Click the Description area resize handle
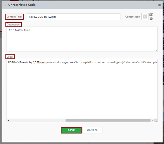Image resolution: width=164 pixels, height=144 pixels. point(156,51)
